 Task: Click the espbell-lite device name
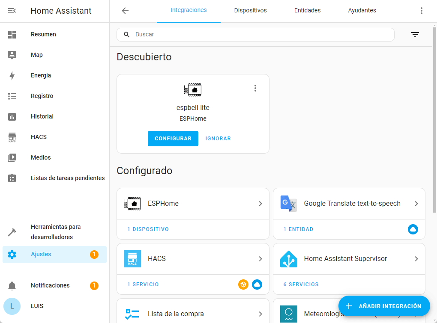[x=193, y=108]
